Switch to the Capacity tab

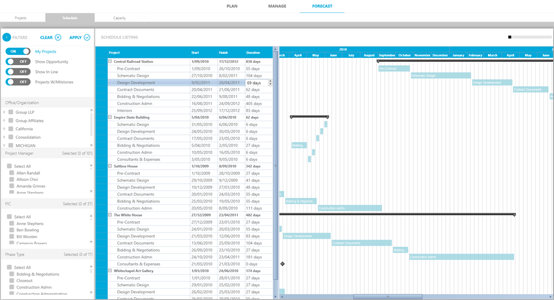click(x=119, y=18)
